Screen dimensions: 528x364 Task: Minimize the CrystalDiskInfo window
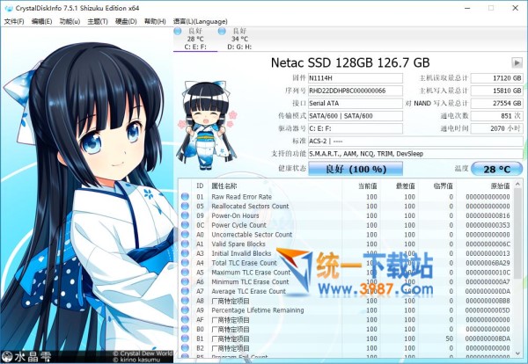tap(467, 8)
